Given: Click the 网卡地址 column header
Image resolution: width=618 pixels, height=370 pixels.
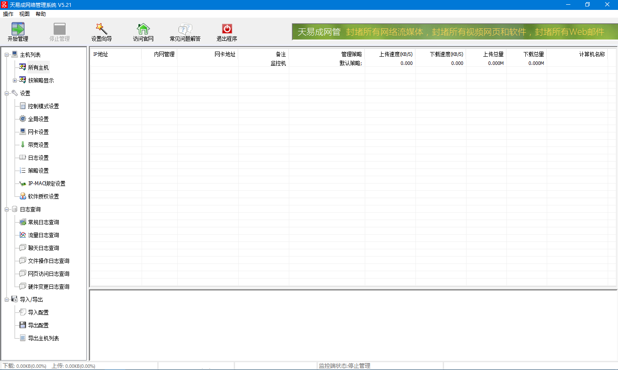Looking at the screenshot, I should [x=208, y=54].
